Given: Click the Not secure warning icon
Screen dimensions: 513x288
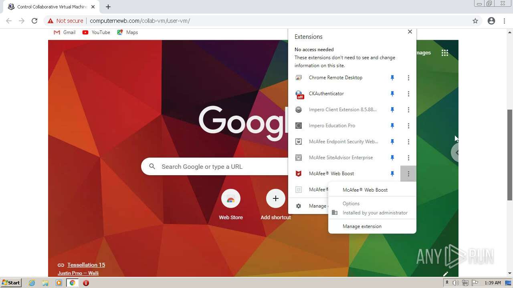Looking at the screenshot, I should coord(50,21).
